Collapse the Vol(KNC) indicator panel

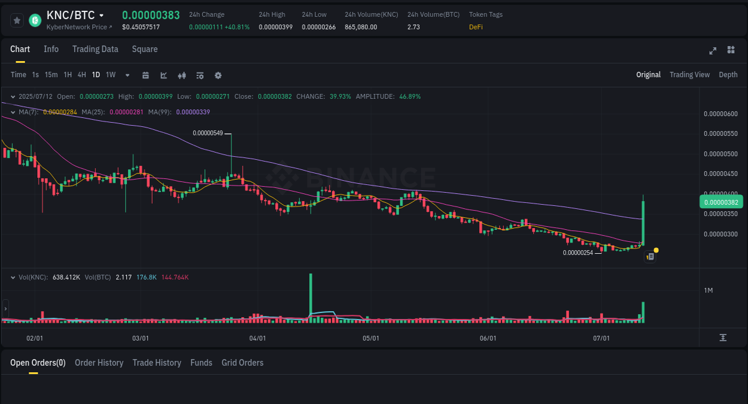(x=12, y=277)
